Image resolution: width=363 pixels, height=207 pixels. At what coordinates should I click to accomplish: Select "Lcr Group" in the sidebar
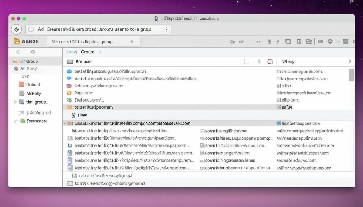click(28, 61)
